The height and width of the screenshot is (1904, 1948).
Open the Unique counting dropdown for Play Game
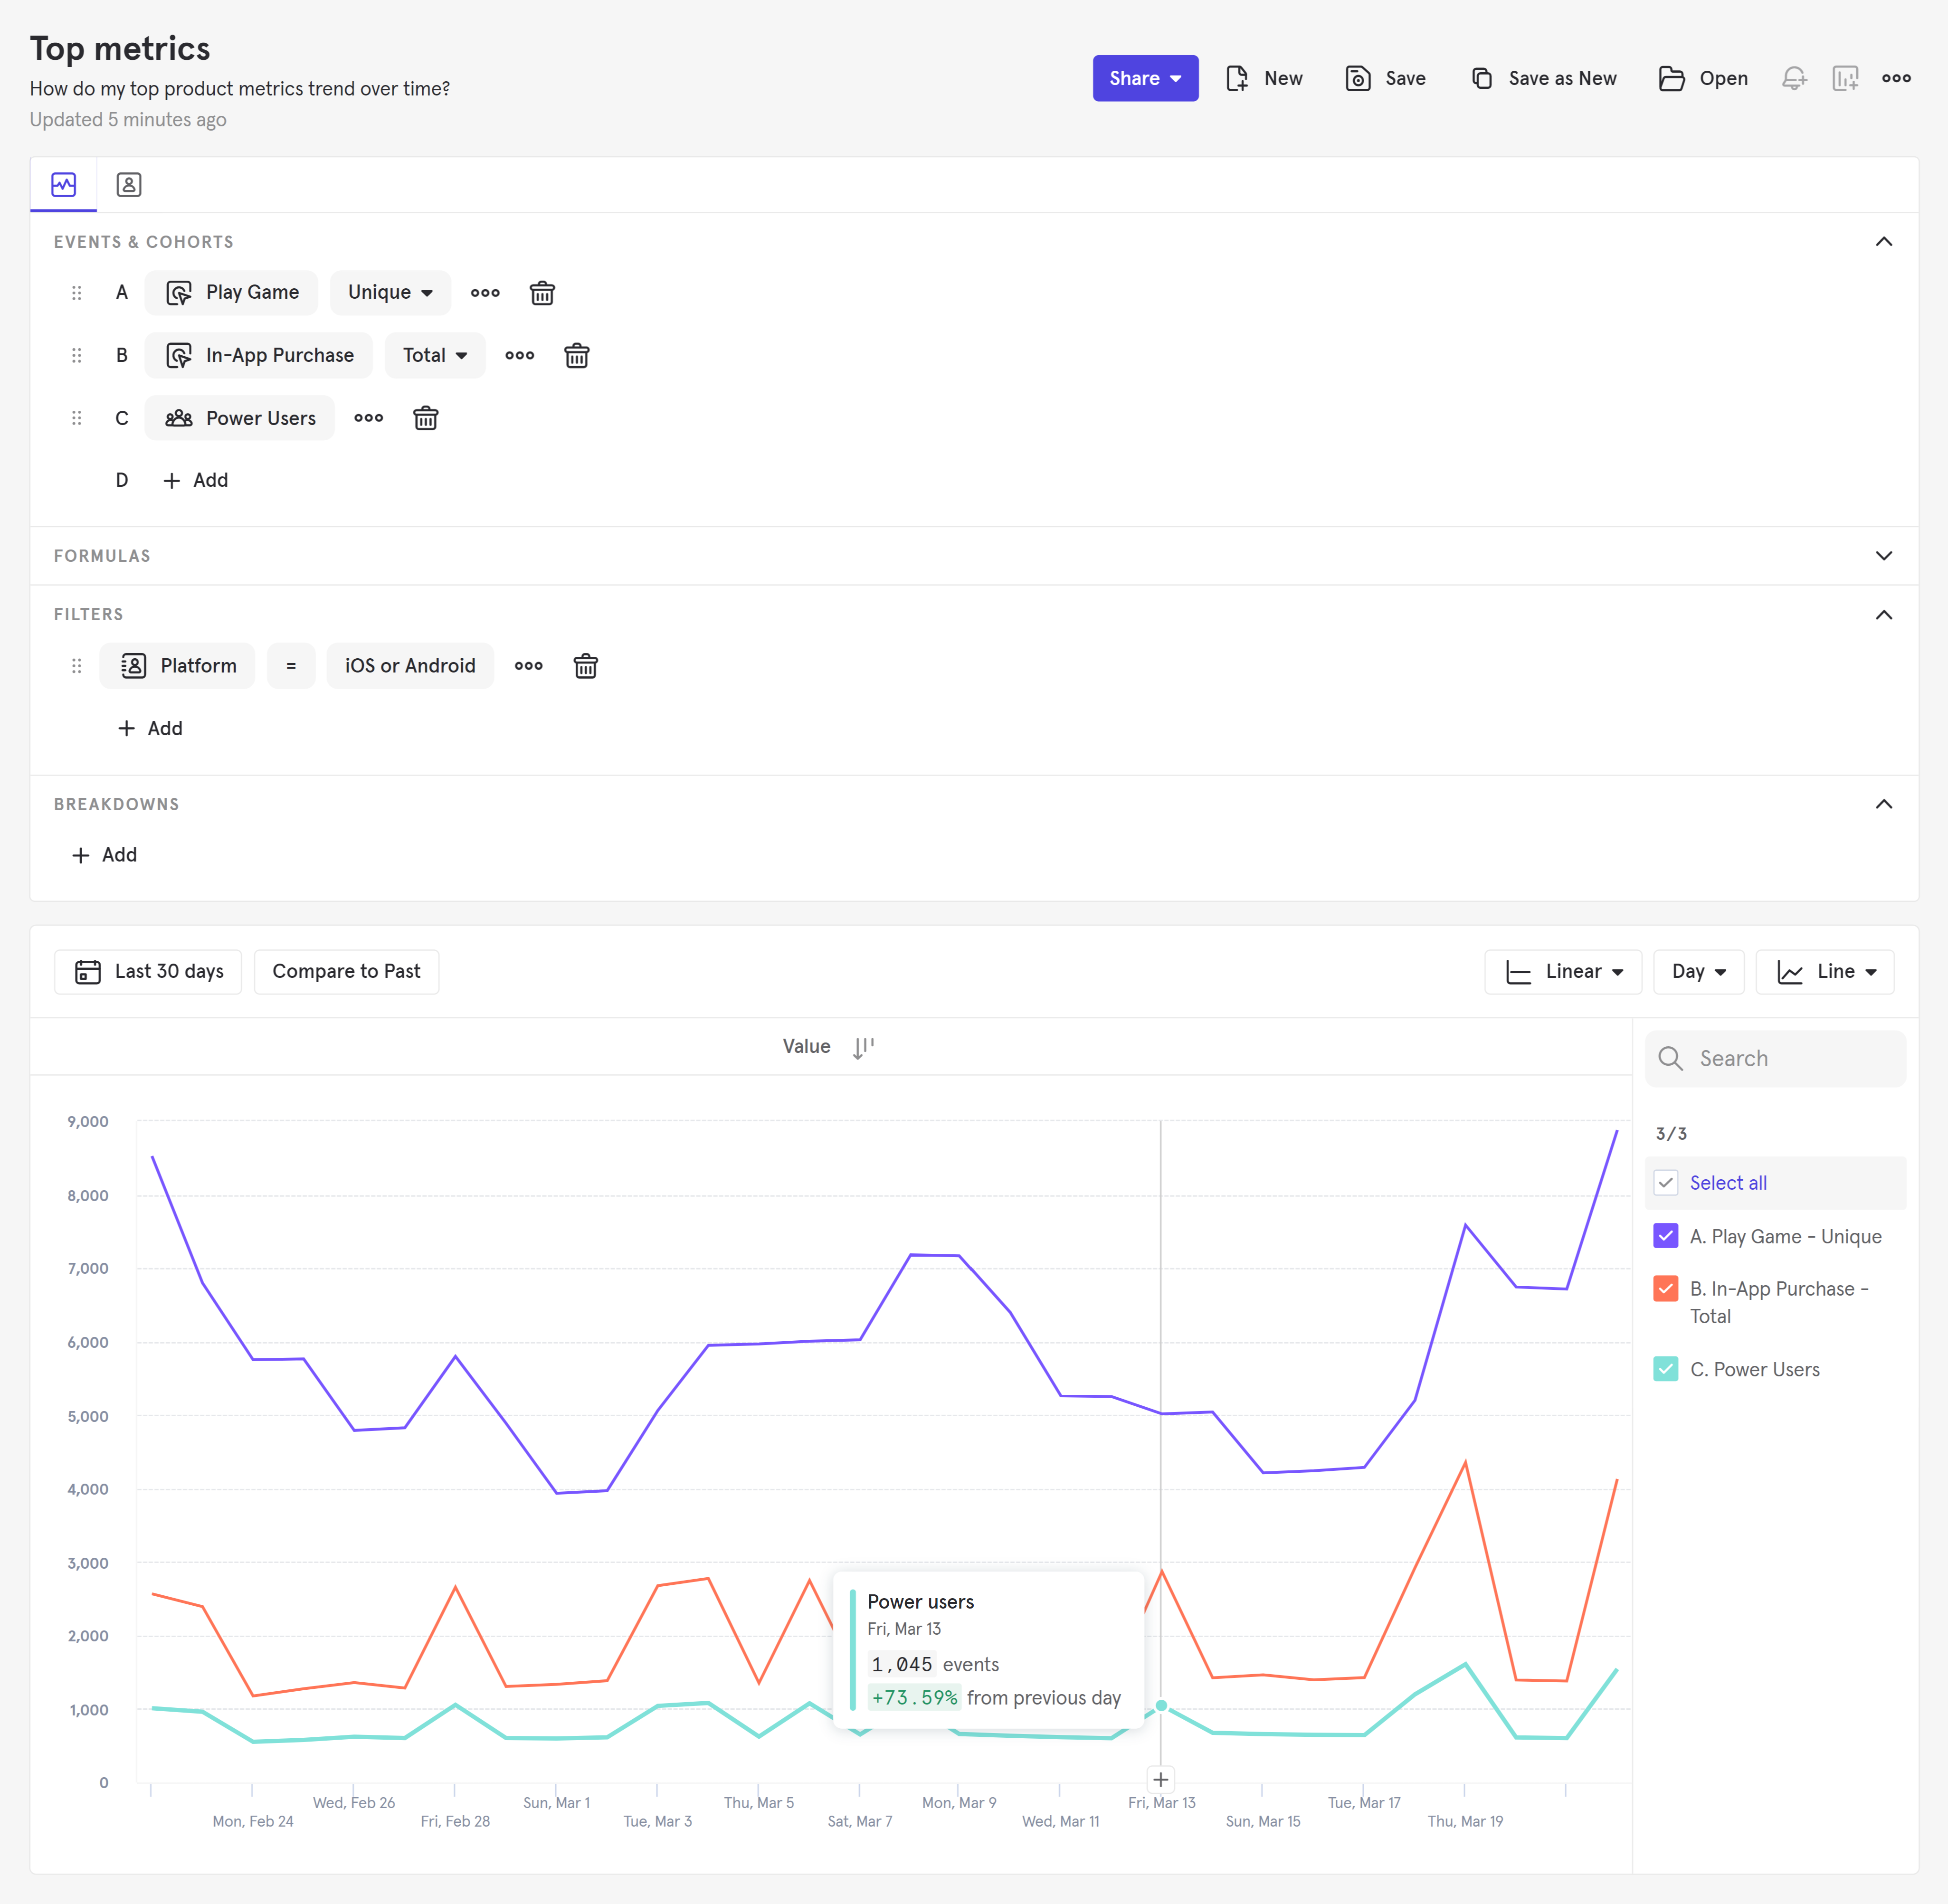[x=390, y=292]
